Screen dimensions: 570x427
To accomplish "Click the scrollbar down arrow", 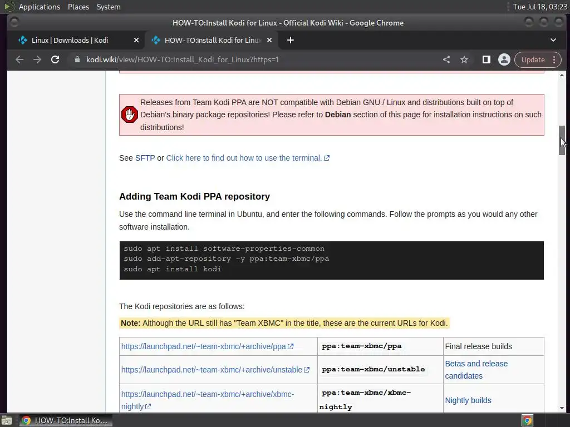I will pos(562,408).
